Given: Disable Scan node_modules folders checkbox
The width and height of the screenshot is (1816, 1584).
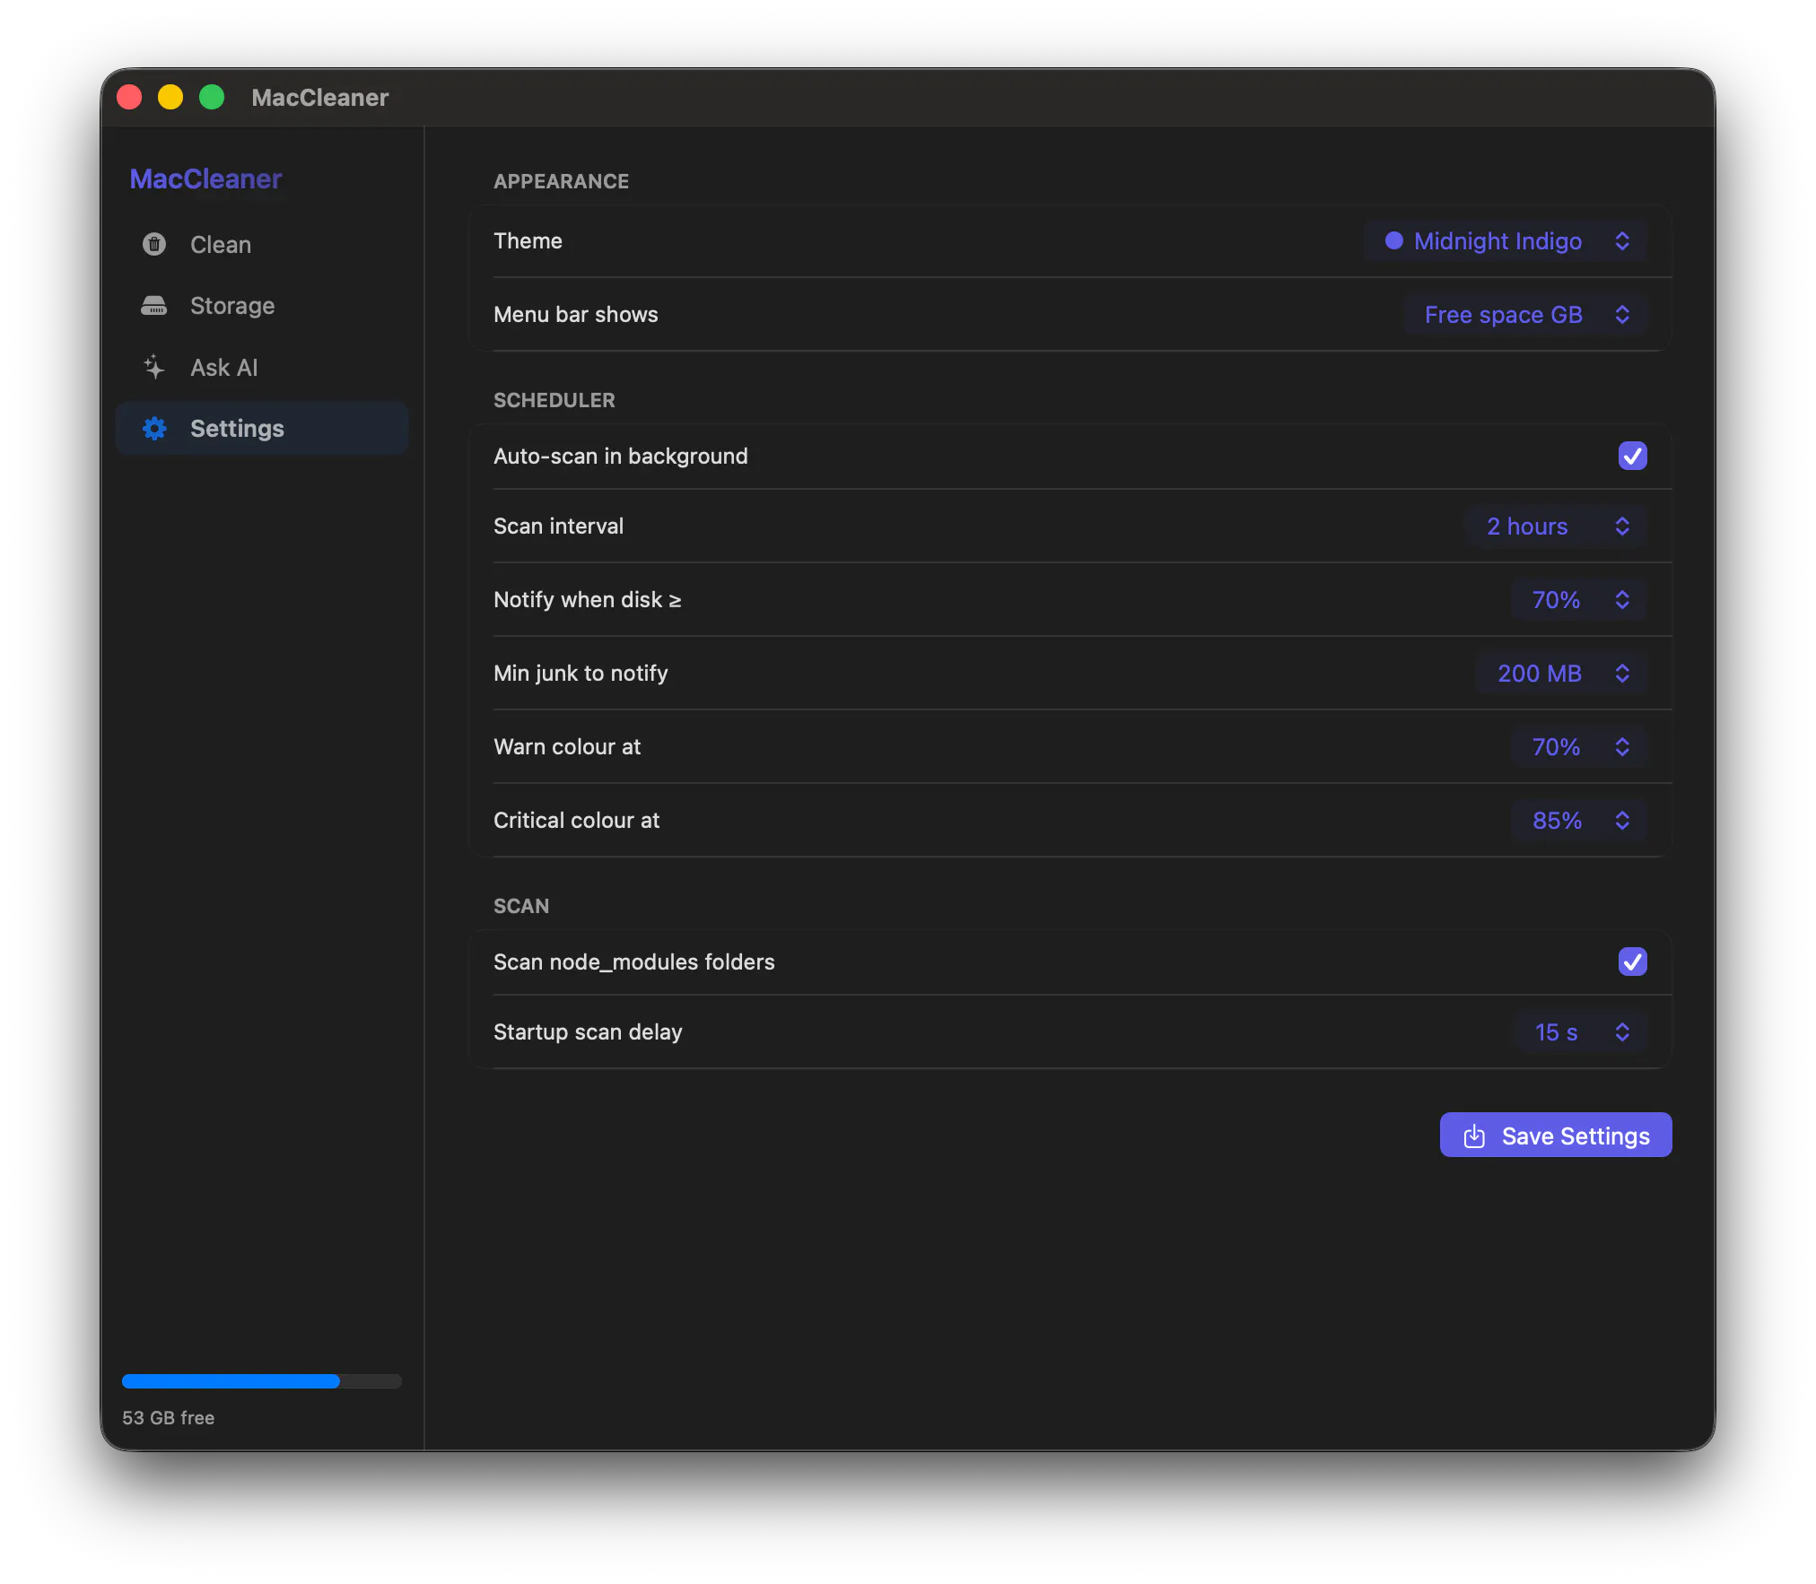Looking at the screenshot, I should pos(1632,962).
